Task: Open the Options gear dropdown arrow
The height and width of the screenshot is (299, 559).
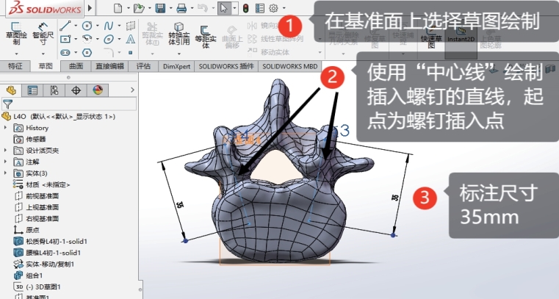Action: coord(284,8)
